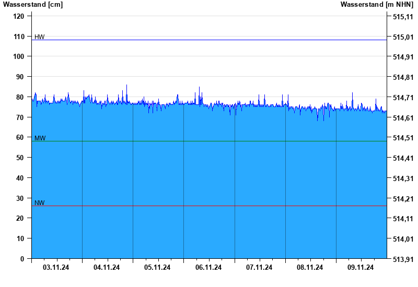Click the 'Wasserstand [cm]' axis title
Screen dimensions: 418x287
click(x=33, y=5)
